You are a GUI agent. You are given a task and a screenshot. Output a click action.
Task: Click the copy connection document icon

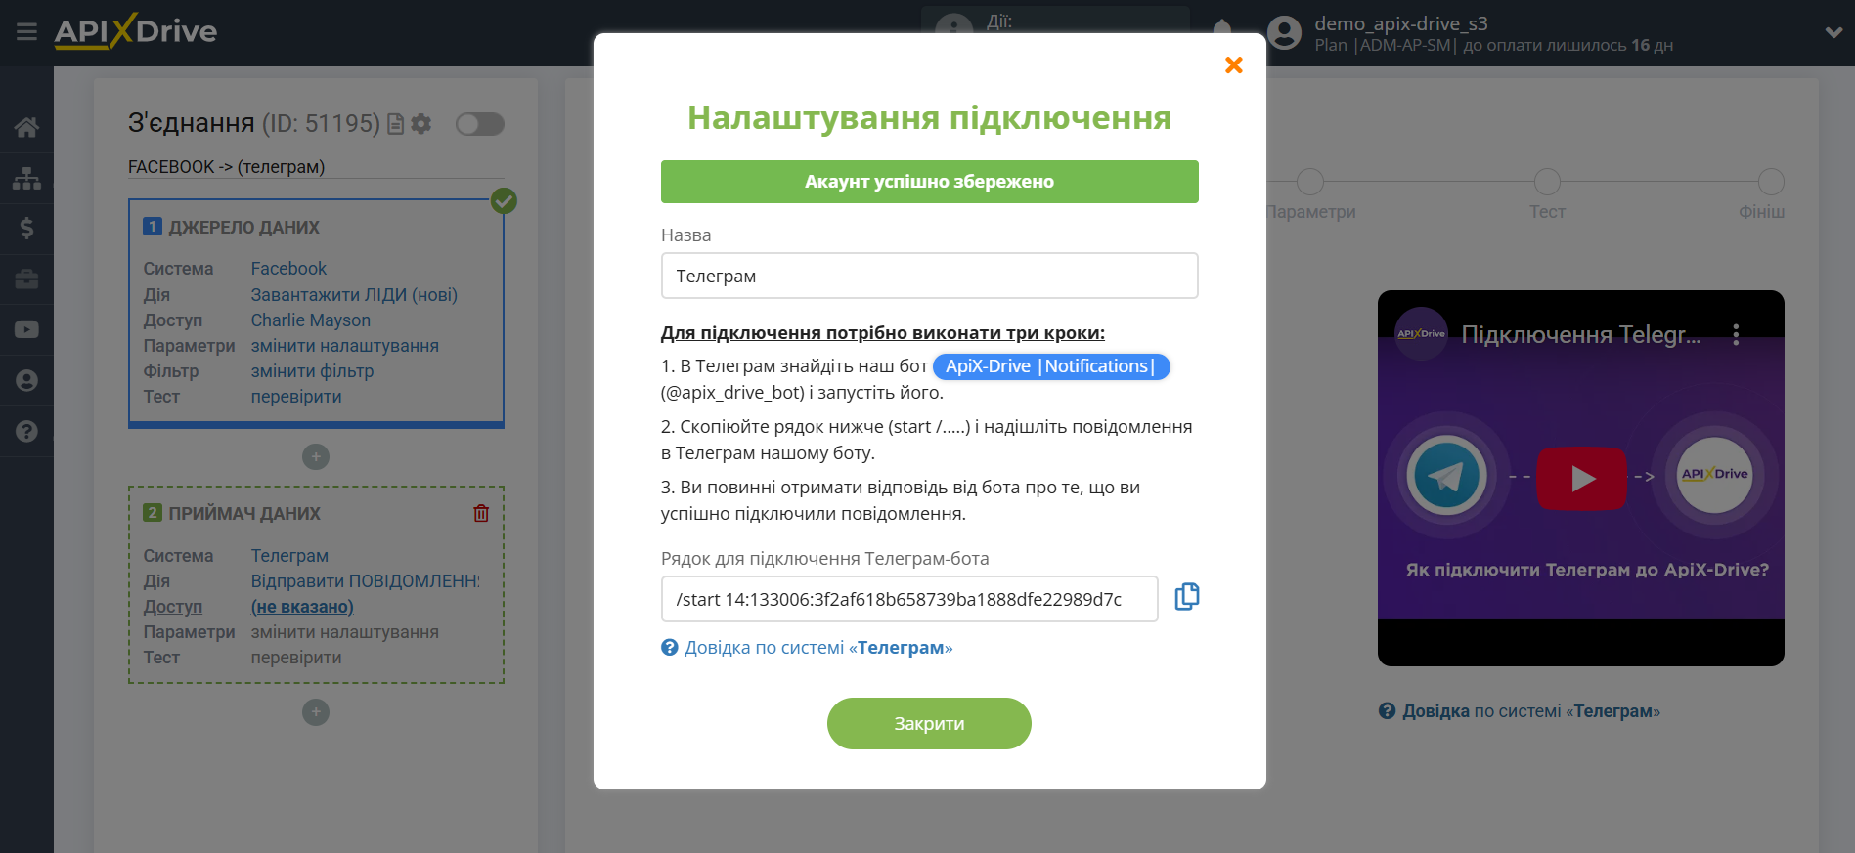[x=395, y=124]
